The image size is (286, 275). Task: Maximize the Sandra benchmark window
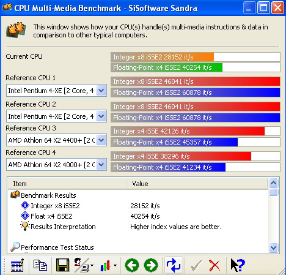click(263, 8)
